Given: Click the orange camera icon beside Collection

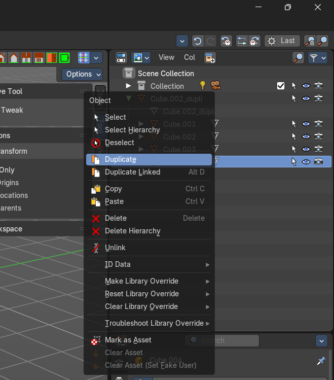Looking at the screenshot, I should click(x=215, y=85).
